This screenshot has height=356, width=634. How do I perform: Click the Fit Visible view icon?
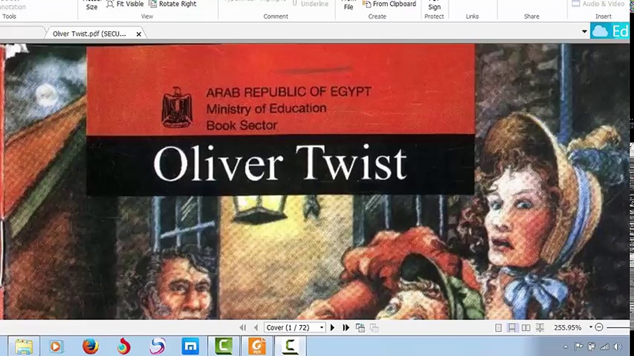110,3
